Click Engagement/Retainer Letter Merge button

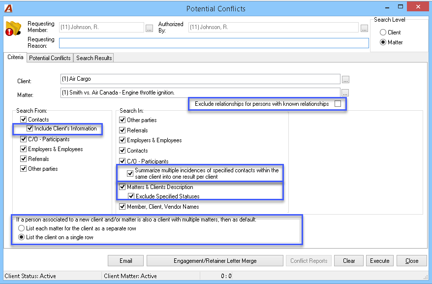pos(215,260)
